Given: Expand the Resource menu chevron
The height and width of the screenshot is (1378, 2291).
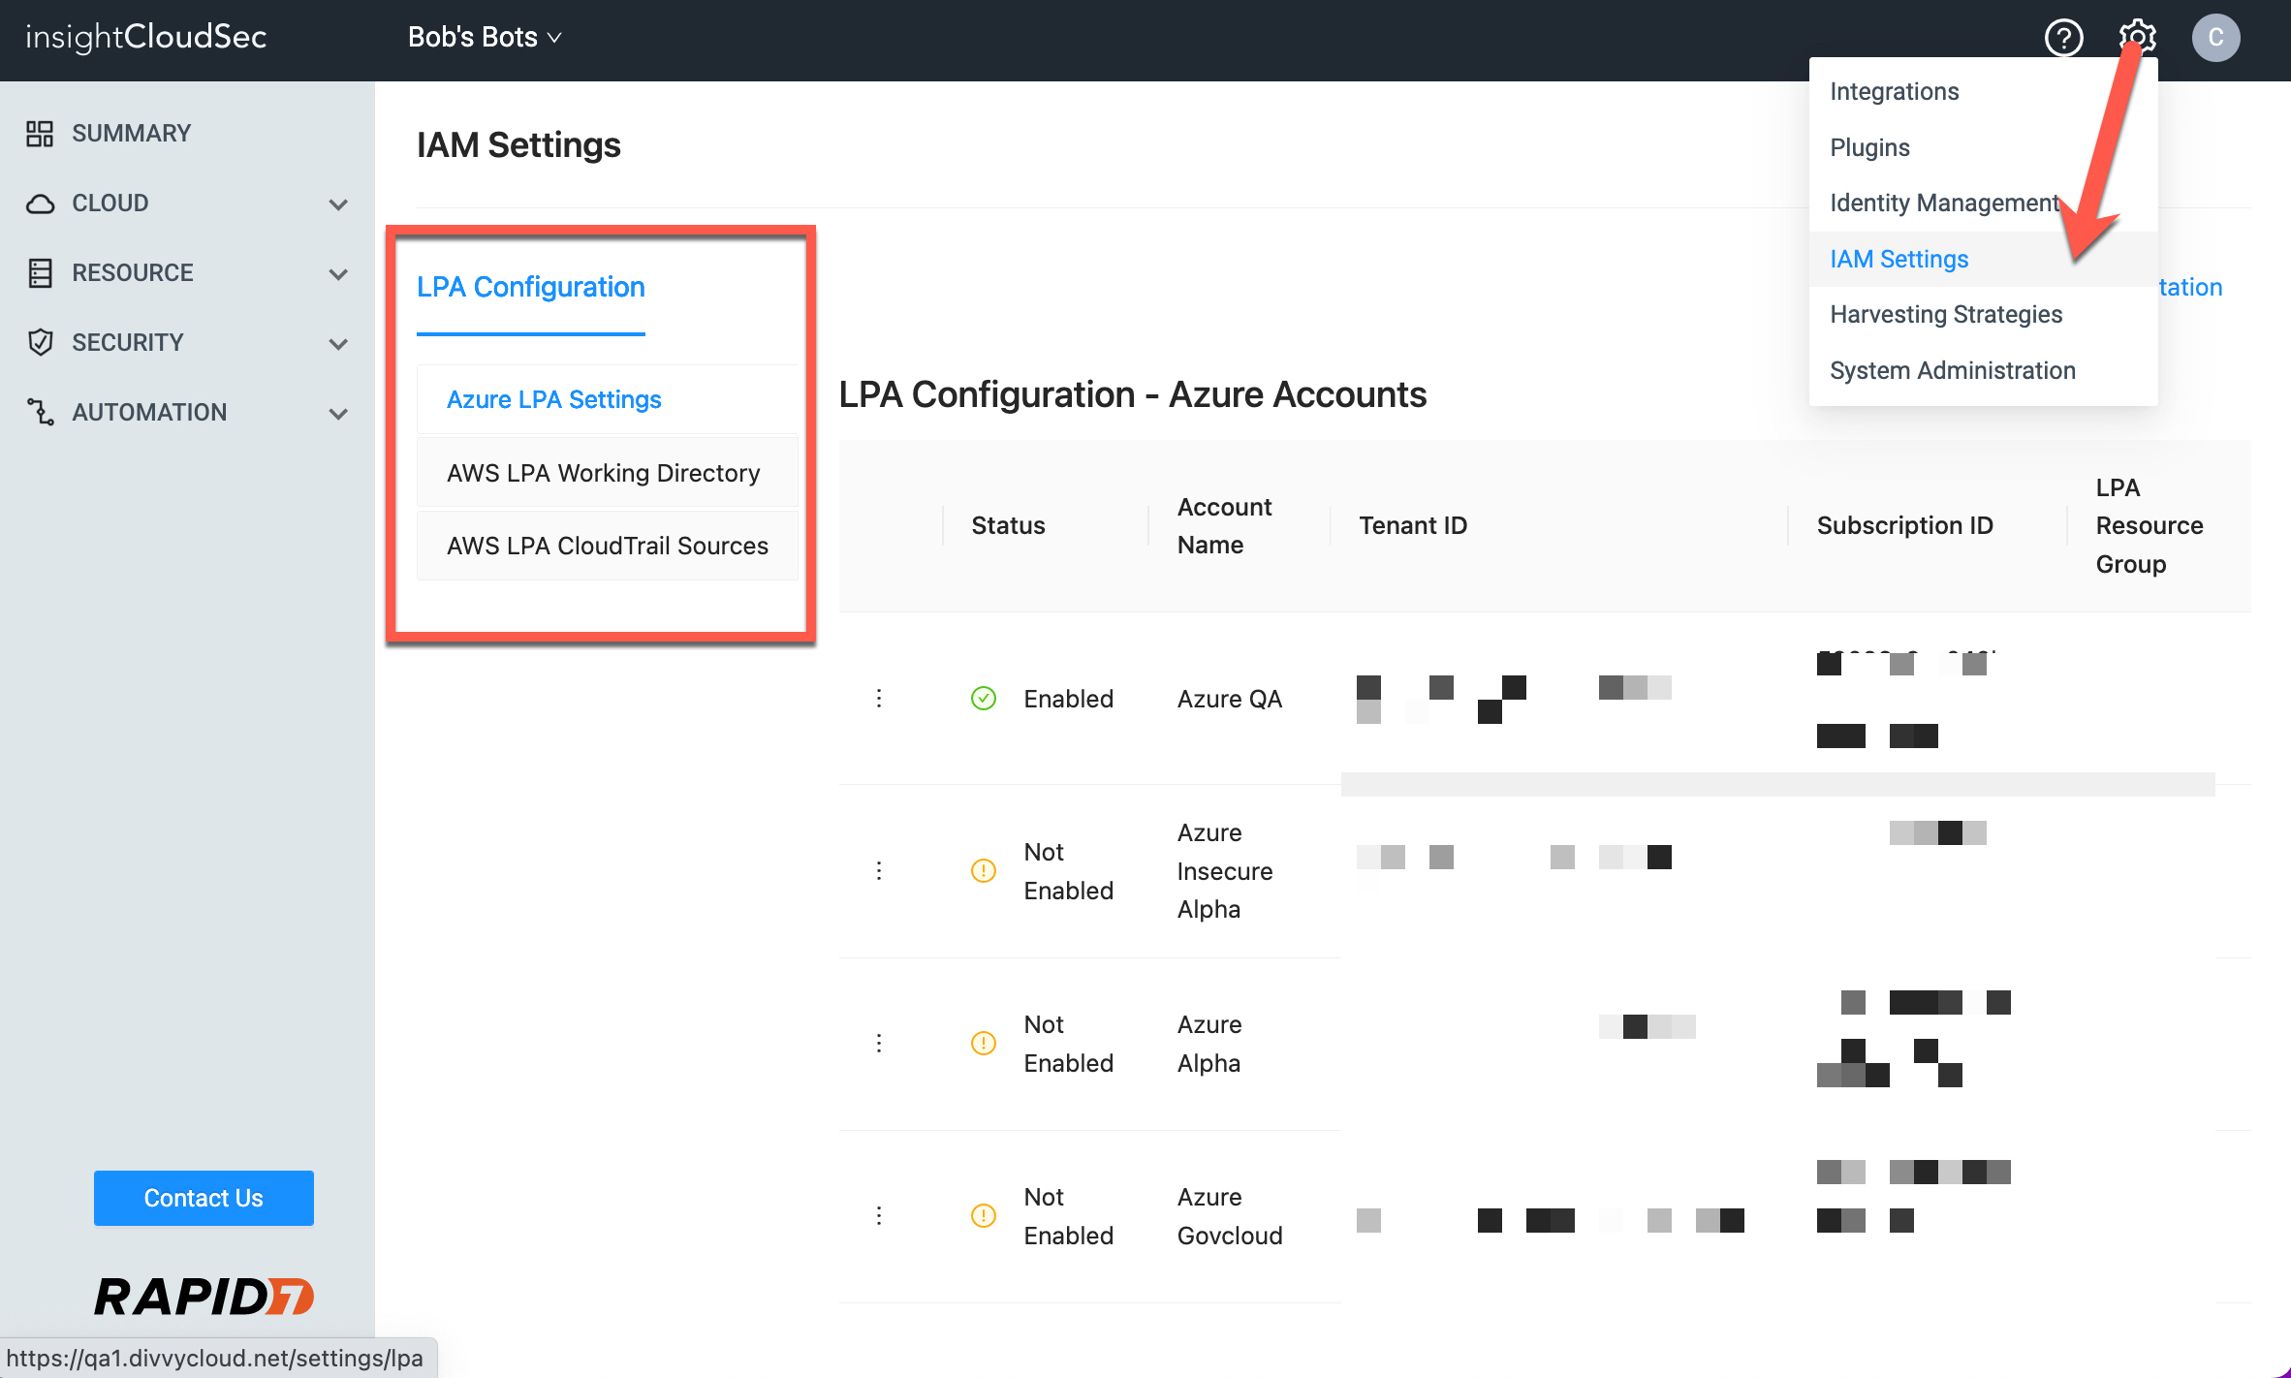Looking at the screenshot, I should [x=338, y=274].
